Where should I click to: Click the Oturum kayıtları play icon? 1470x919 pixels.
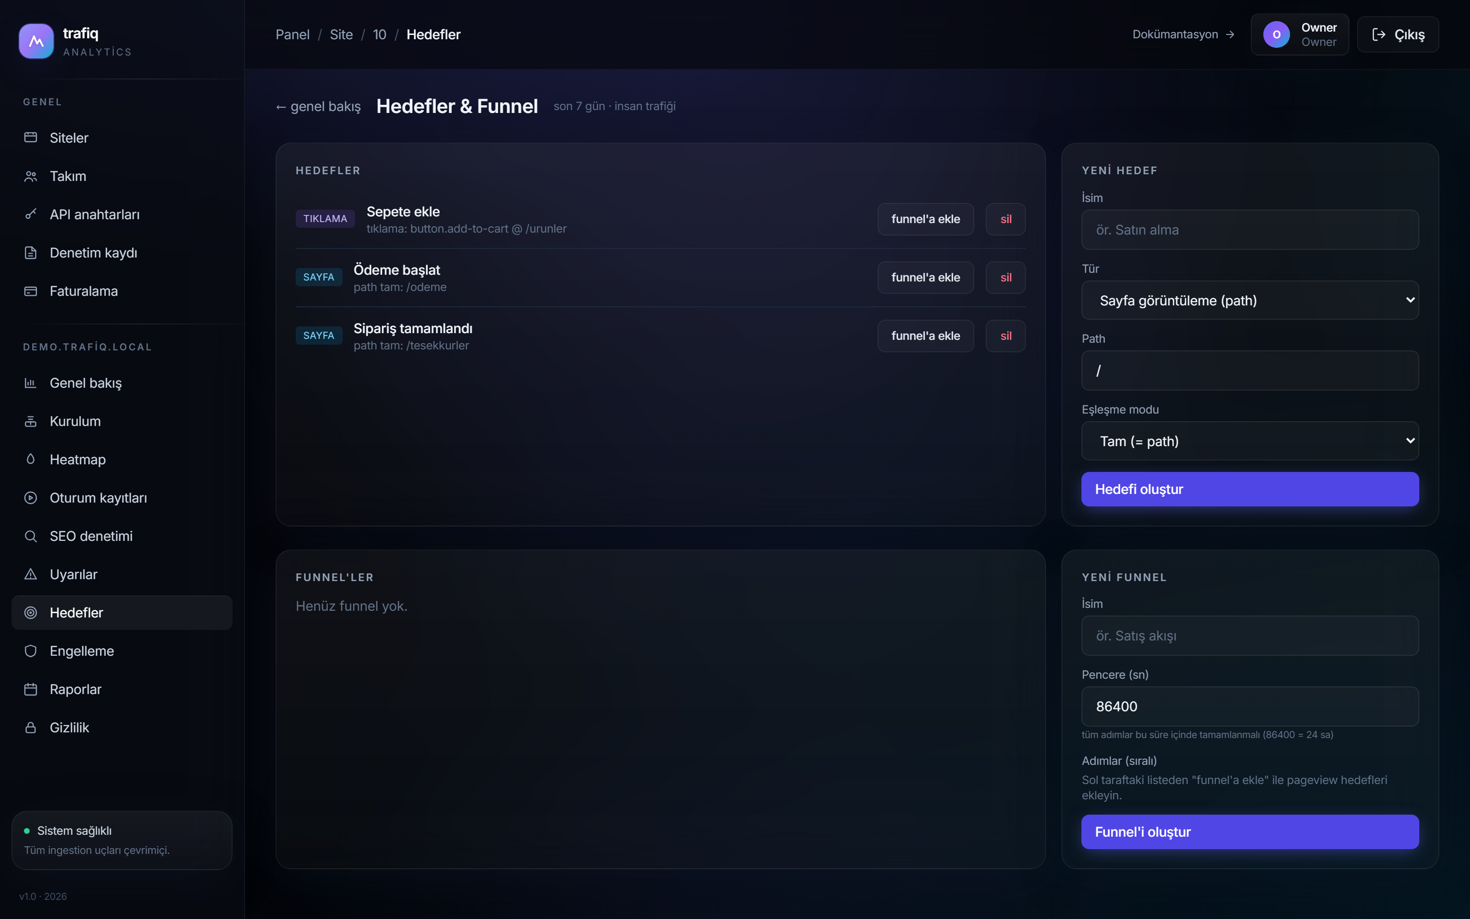click(30, 498)
